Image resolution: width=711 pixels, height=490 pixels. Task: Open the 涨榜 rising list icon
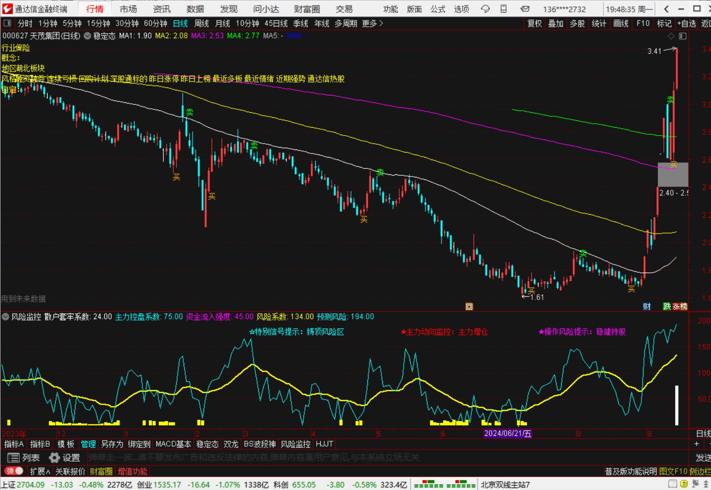[680, 307]
